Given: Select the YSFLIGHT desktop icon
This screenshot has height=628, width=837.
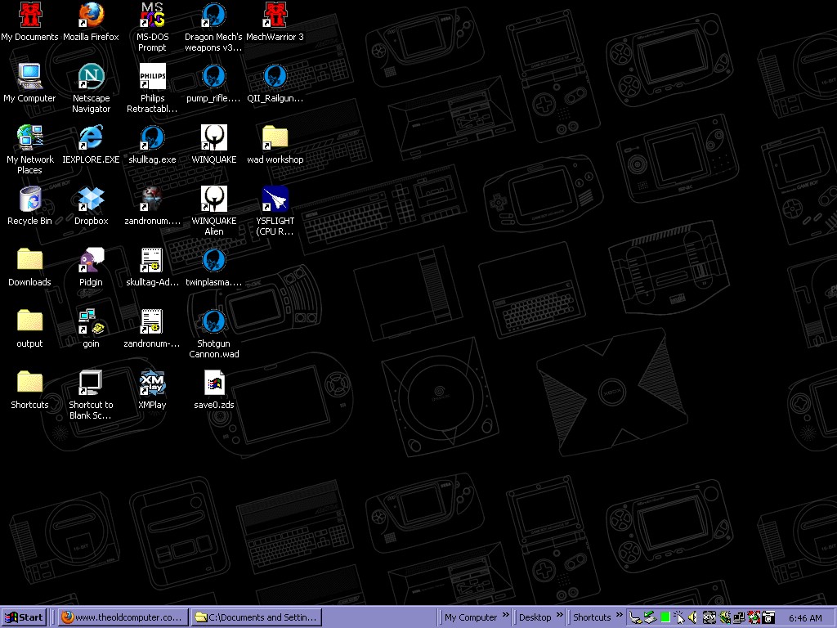Looking at the screenshot, I should [275, 200].
